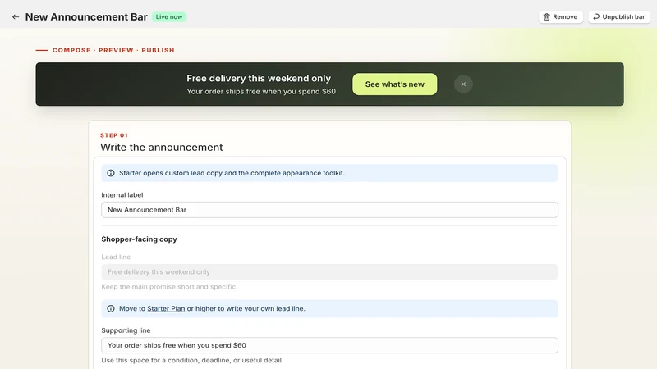Screen dimensions: 657x369
Task: Click the 'Lead line' field label
Action: coord(116,257)
